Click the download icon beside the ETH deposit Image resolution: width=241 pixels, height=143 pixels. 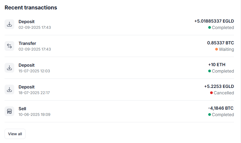point(9,68)
